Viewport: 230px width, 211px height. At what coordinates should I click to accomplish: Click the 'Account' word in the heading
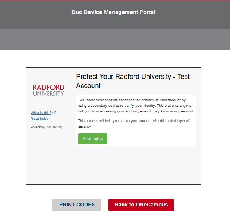pyautogui.click(x=88, y=86)
